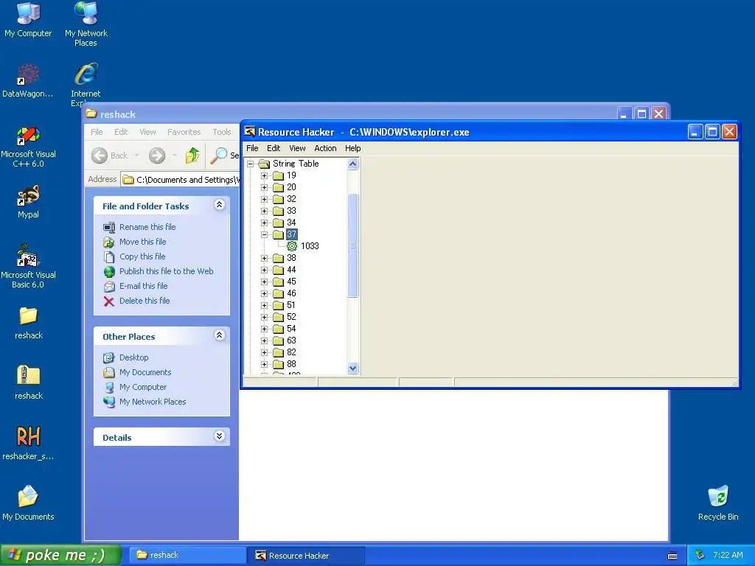The height and width of the screenshot is (566, 755).
Task: Click the Forward arrow in reshack window
Action: pyautogui.click(x=157, y=156)
